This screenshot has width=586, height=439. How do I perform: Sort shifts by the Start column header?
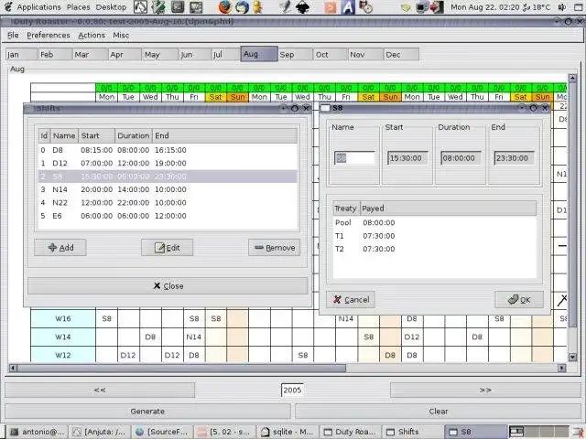tap(96, 135)
